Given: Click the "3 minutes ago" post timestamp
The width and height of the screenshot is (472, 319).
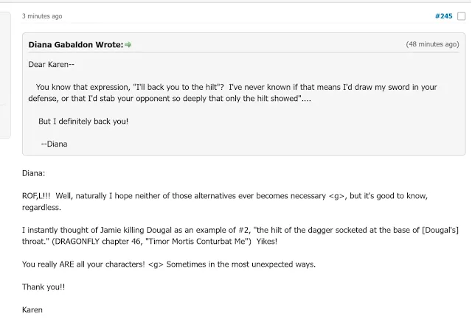Looking at the screenshot, I should click(x=42, y=16).
